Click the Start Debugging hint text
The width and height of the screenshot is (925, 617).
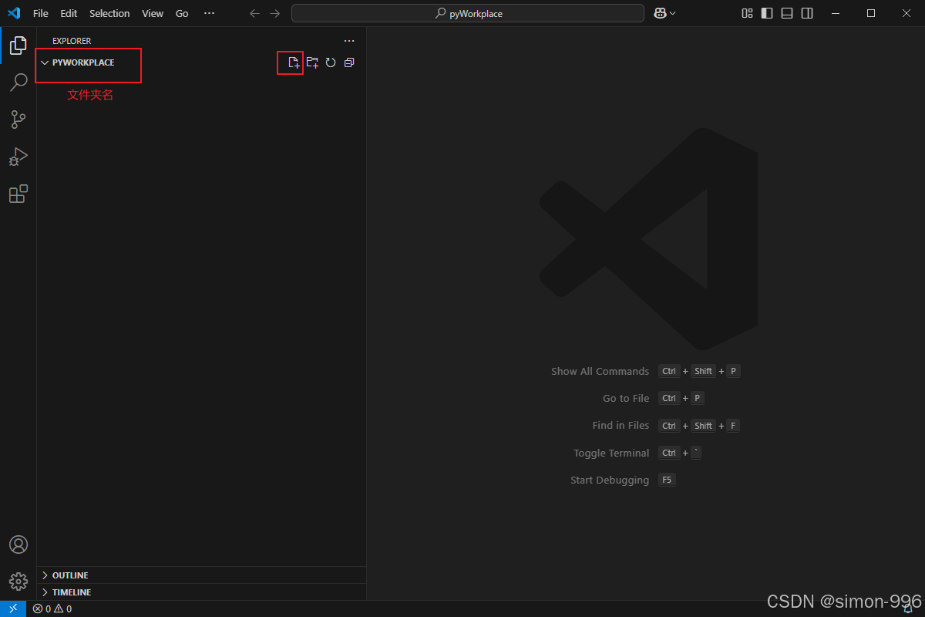pyautogui.click(x=610, y=480)
